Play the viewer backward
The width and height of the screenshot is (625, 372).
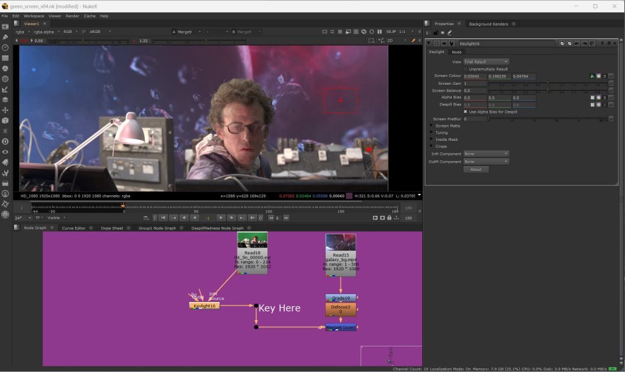click(195, 218)
